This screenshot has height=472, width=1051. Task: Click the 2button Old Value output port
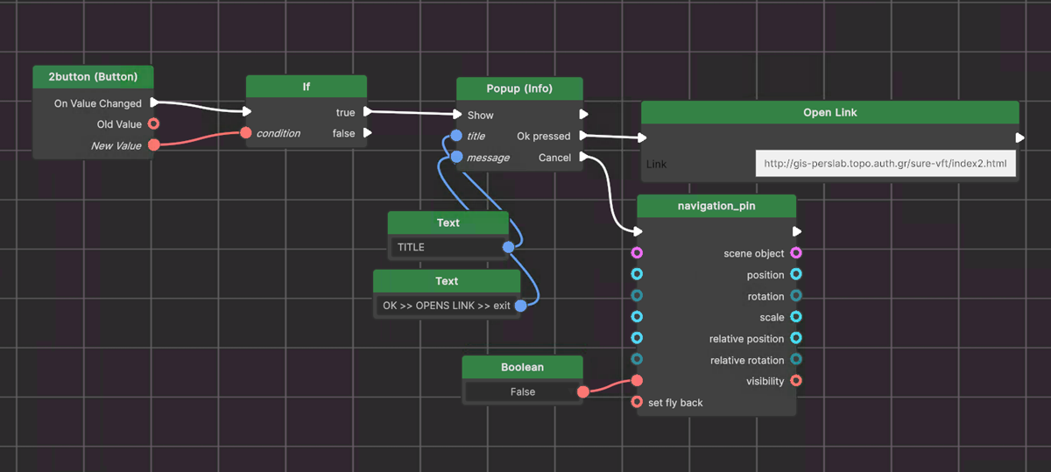tap(154, 124)
